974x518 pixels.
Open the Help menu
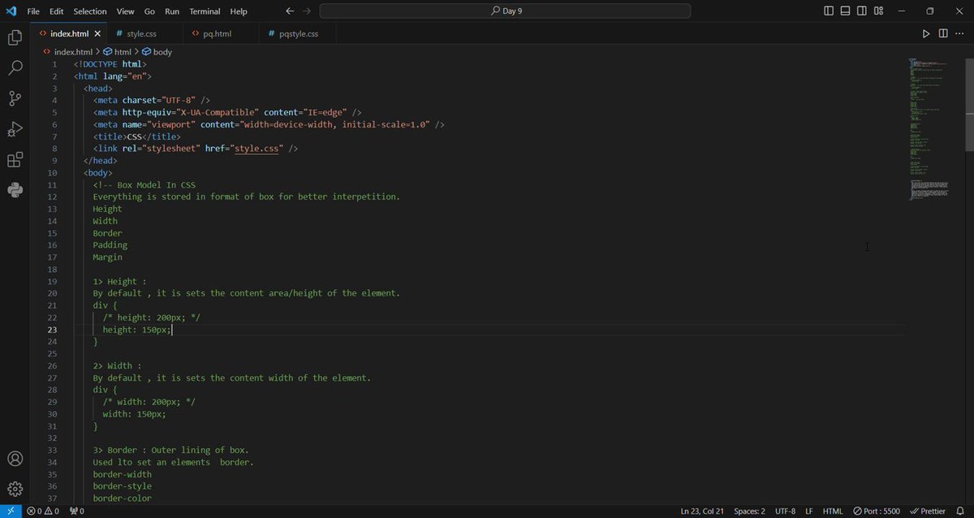[x=239, y=11]
